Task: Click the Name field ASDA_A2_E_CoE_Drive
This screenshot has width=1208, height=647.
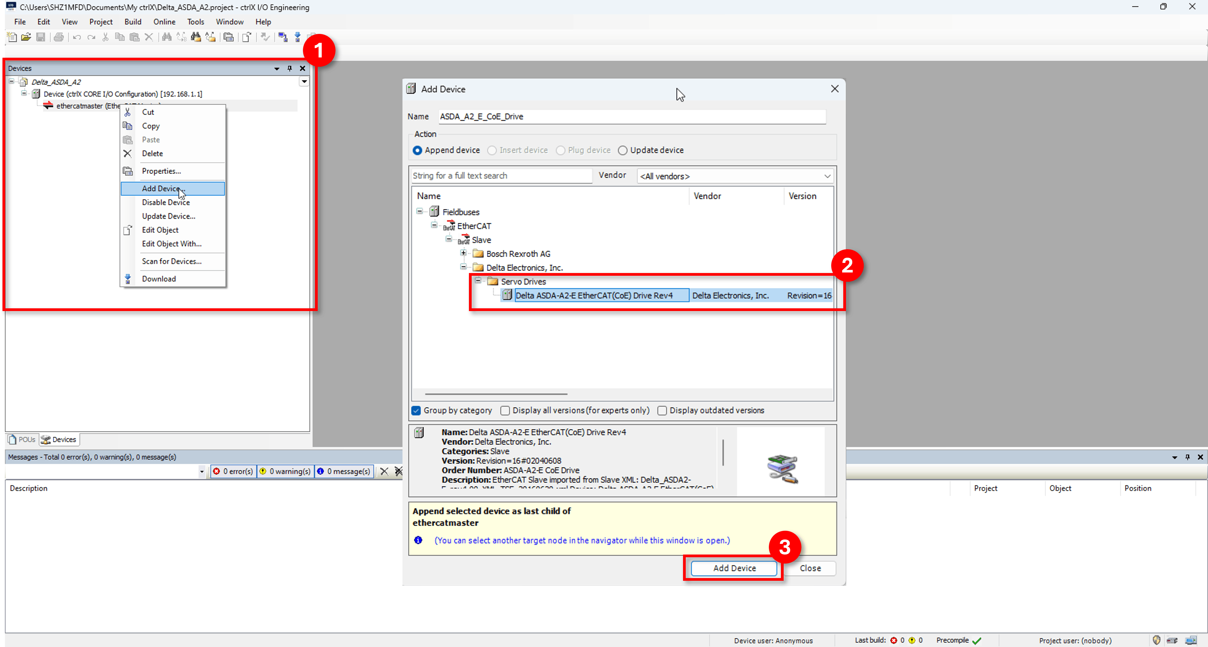Action: 632,116
